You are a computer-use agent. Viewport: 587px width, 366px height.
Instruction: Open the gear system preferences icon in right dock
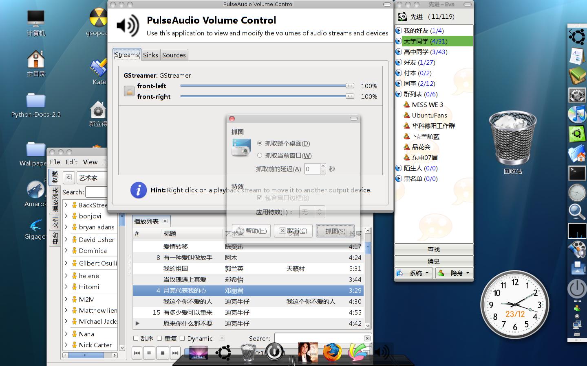click(577, 96)
